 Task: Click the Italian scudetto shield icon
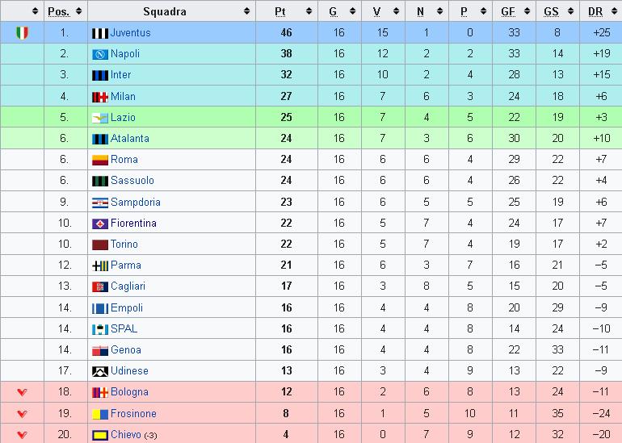23,33
